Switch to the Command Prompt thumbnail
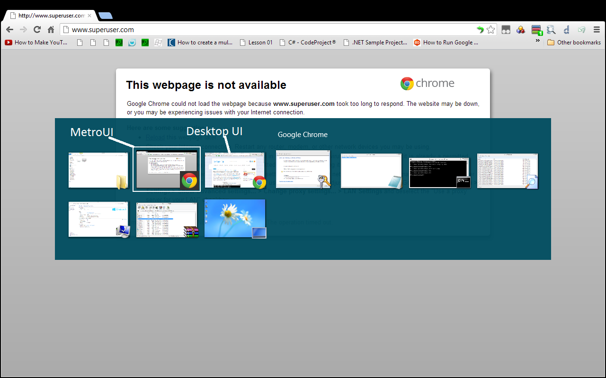This screenshot has width=606, height=378. point(439,173)
